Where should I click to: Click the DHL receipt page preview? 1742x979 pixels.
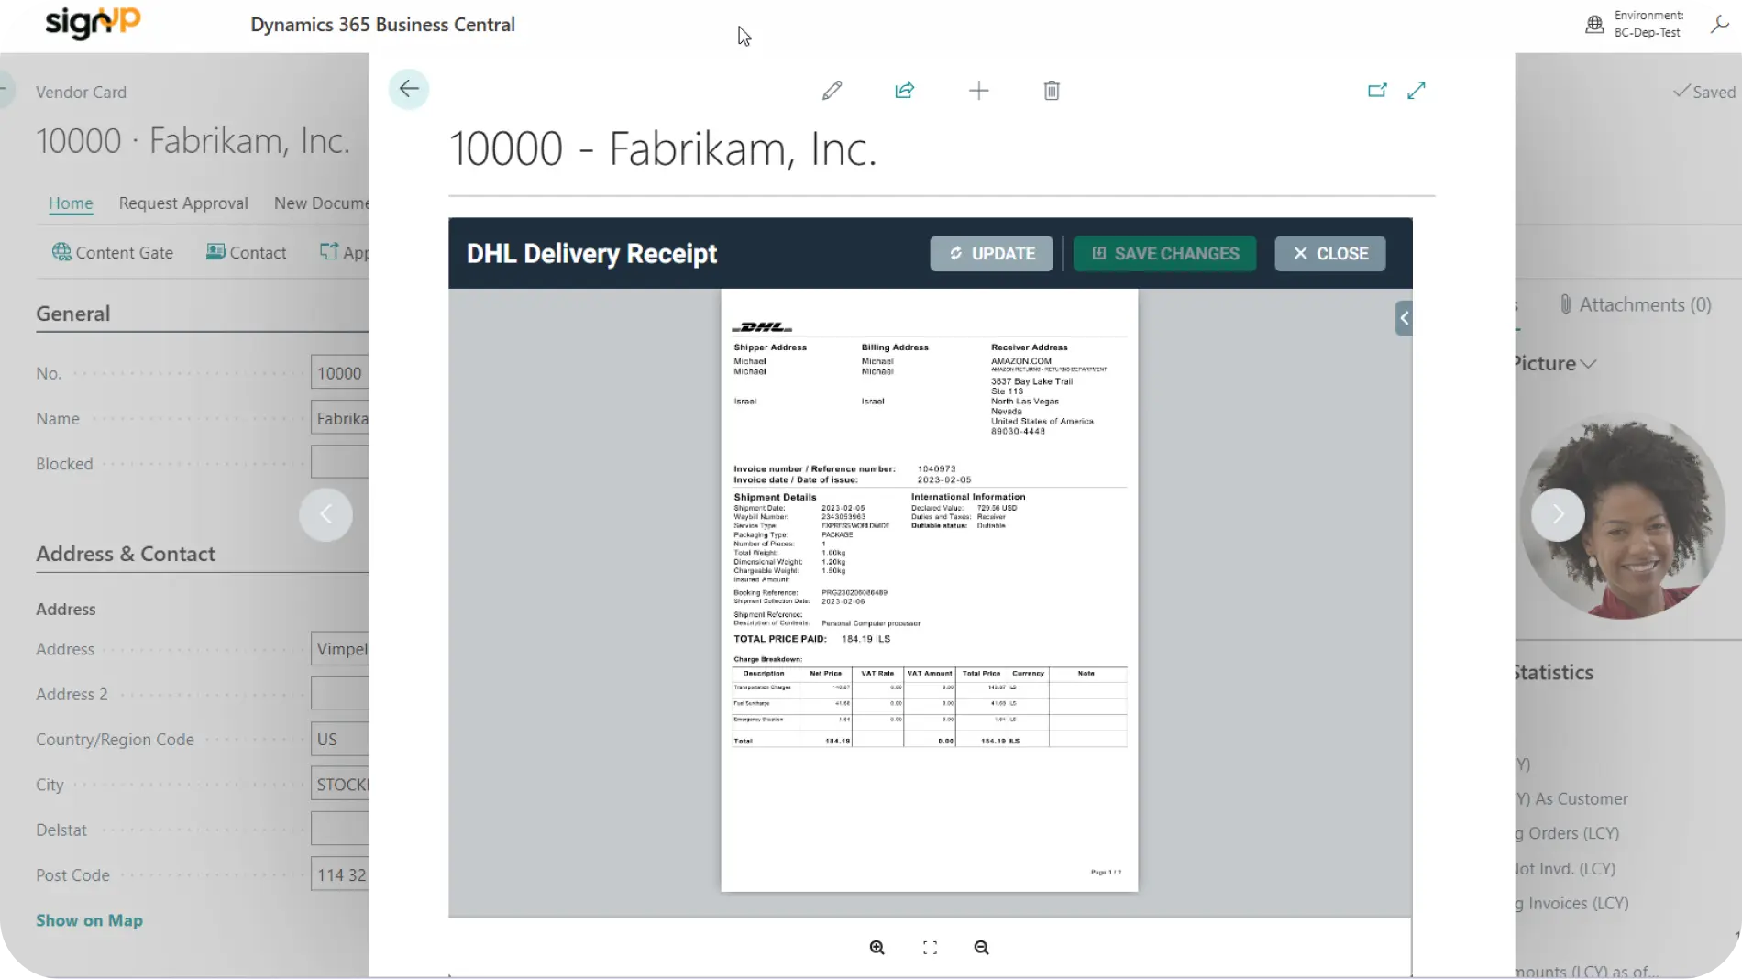tap(929, 590)
